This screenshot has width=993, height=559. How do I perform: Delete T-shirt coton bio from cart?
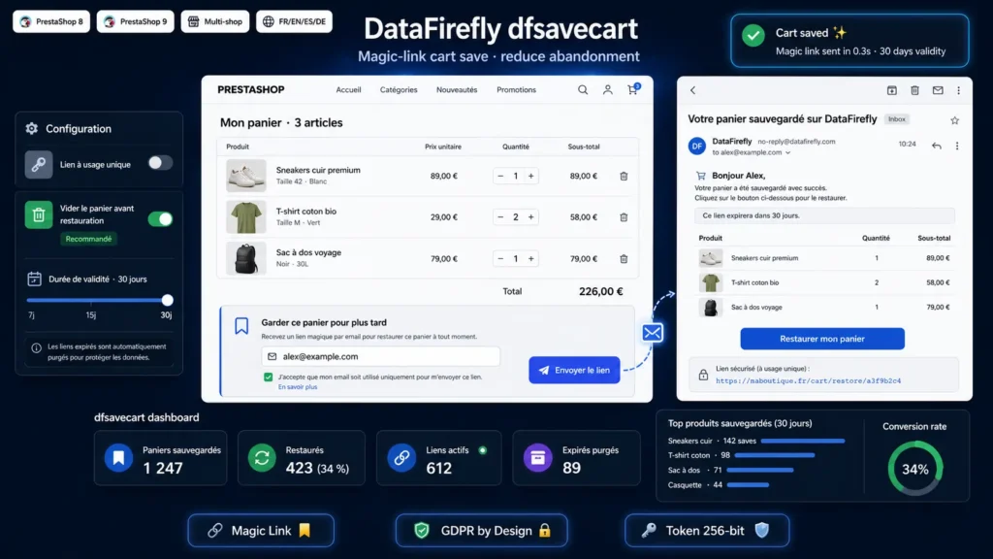[624, 217]
